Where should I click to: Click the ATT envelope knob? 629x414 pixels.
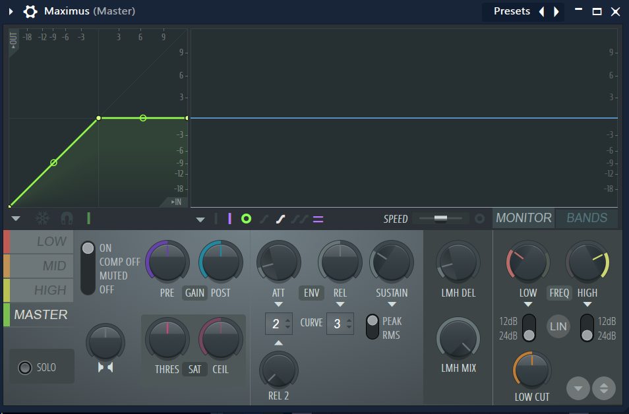278,262
